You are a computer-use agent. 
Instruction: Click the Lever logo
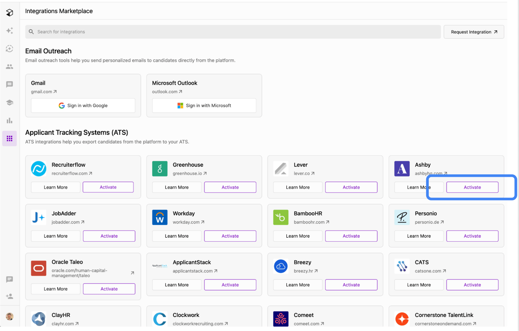point(281,169)
